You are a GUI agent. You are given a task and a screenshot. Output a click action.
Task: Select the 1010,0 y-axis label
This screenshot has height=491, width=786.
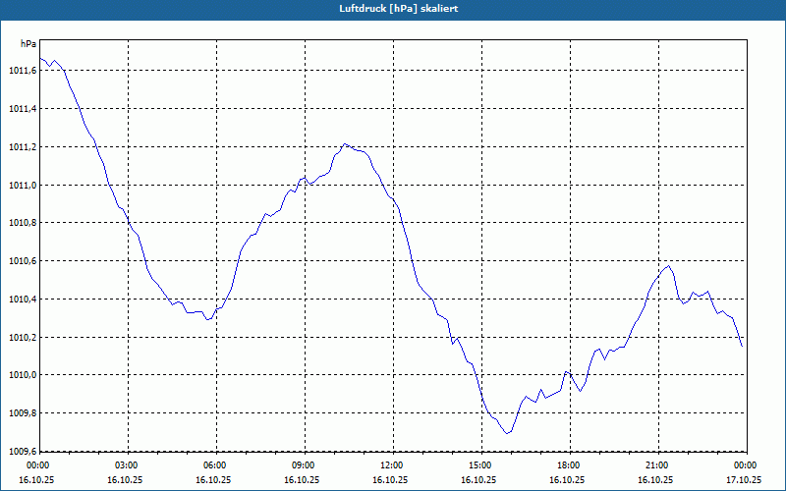pos(23,375)
